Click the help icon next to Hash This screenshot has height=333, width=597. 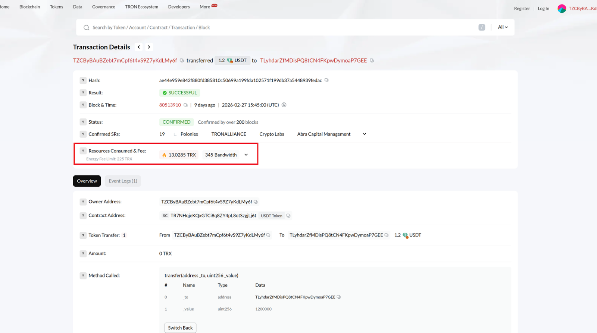point(83,80)
